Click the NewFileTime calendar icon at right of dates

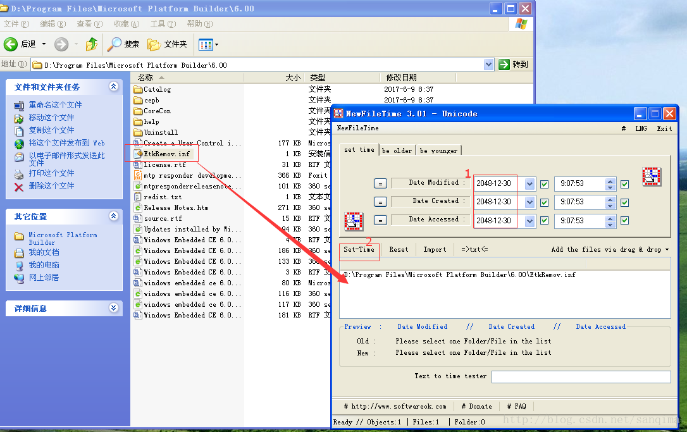click(x=652, y=176)
